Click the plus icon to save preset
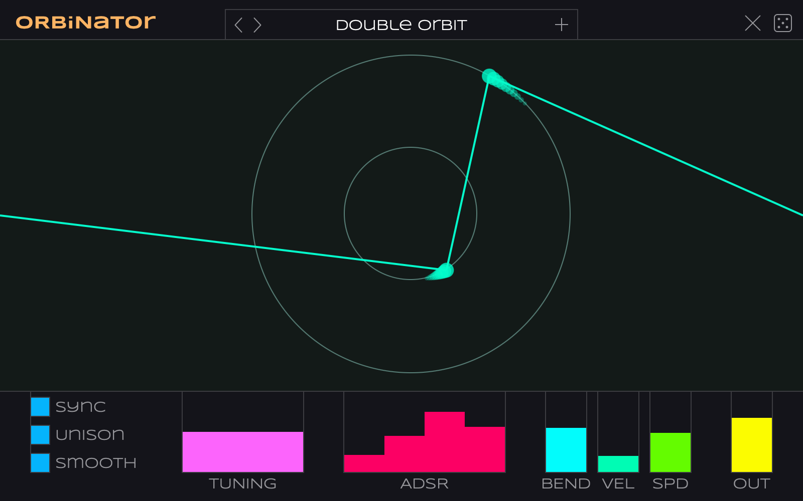 (561, 25)
